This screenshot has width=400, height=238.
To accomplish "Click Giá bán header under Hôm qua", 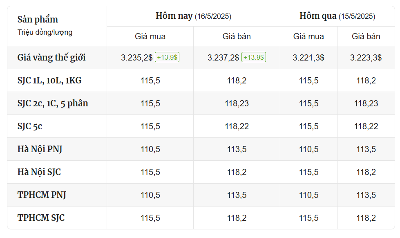I will 366,36.
